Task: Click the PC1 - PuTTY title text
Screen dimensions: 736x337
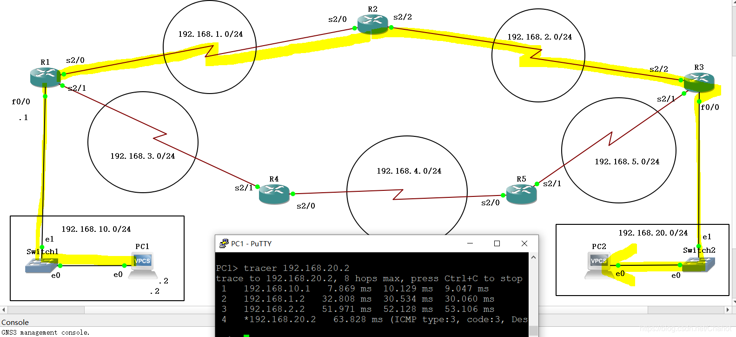Action: click(251, 243)
